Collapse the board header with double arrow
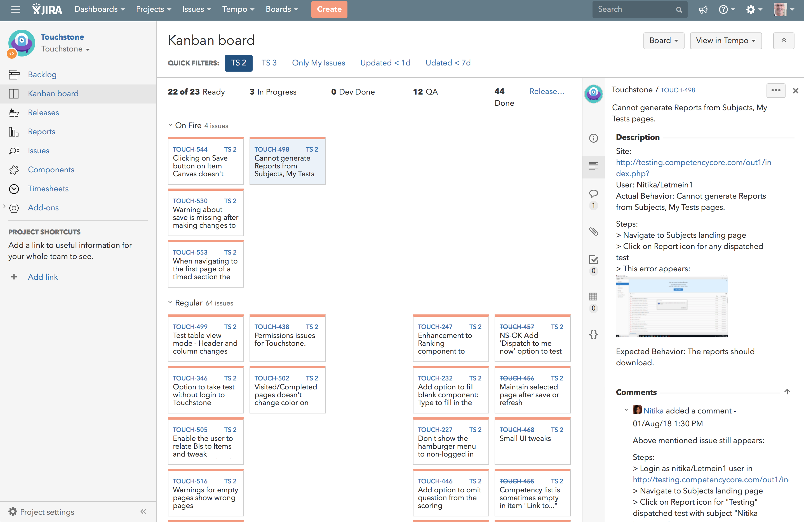This screenshot has height=522, width=804. click(783, 41)
